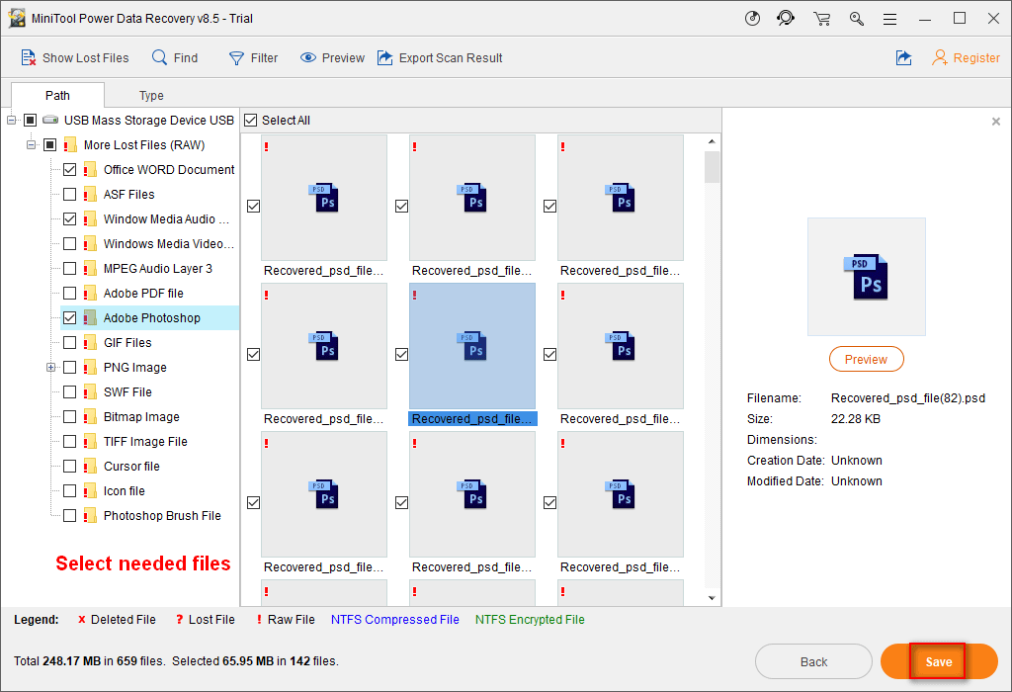Uncheck the Adobe Photoshop checkbox
The height and width of the screenshot is (692, 1012).
click(70, 317)
